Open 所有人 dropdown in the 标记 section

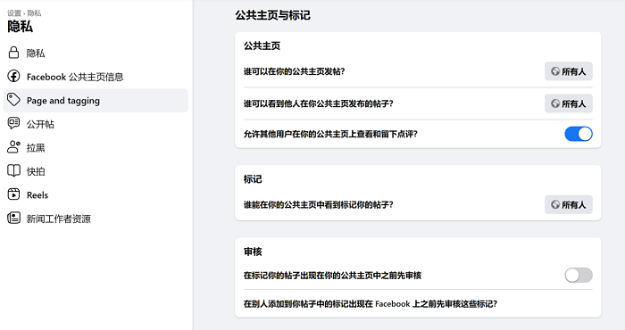(569, 204)
